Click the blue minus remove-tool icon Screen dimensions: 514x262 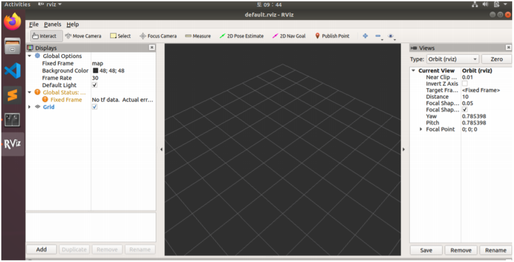pos(378,36)
